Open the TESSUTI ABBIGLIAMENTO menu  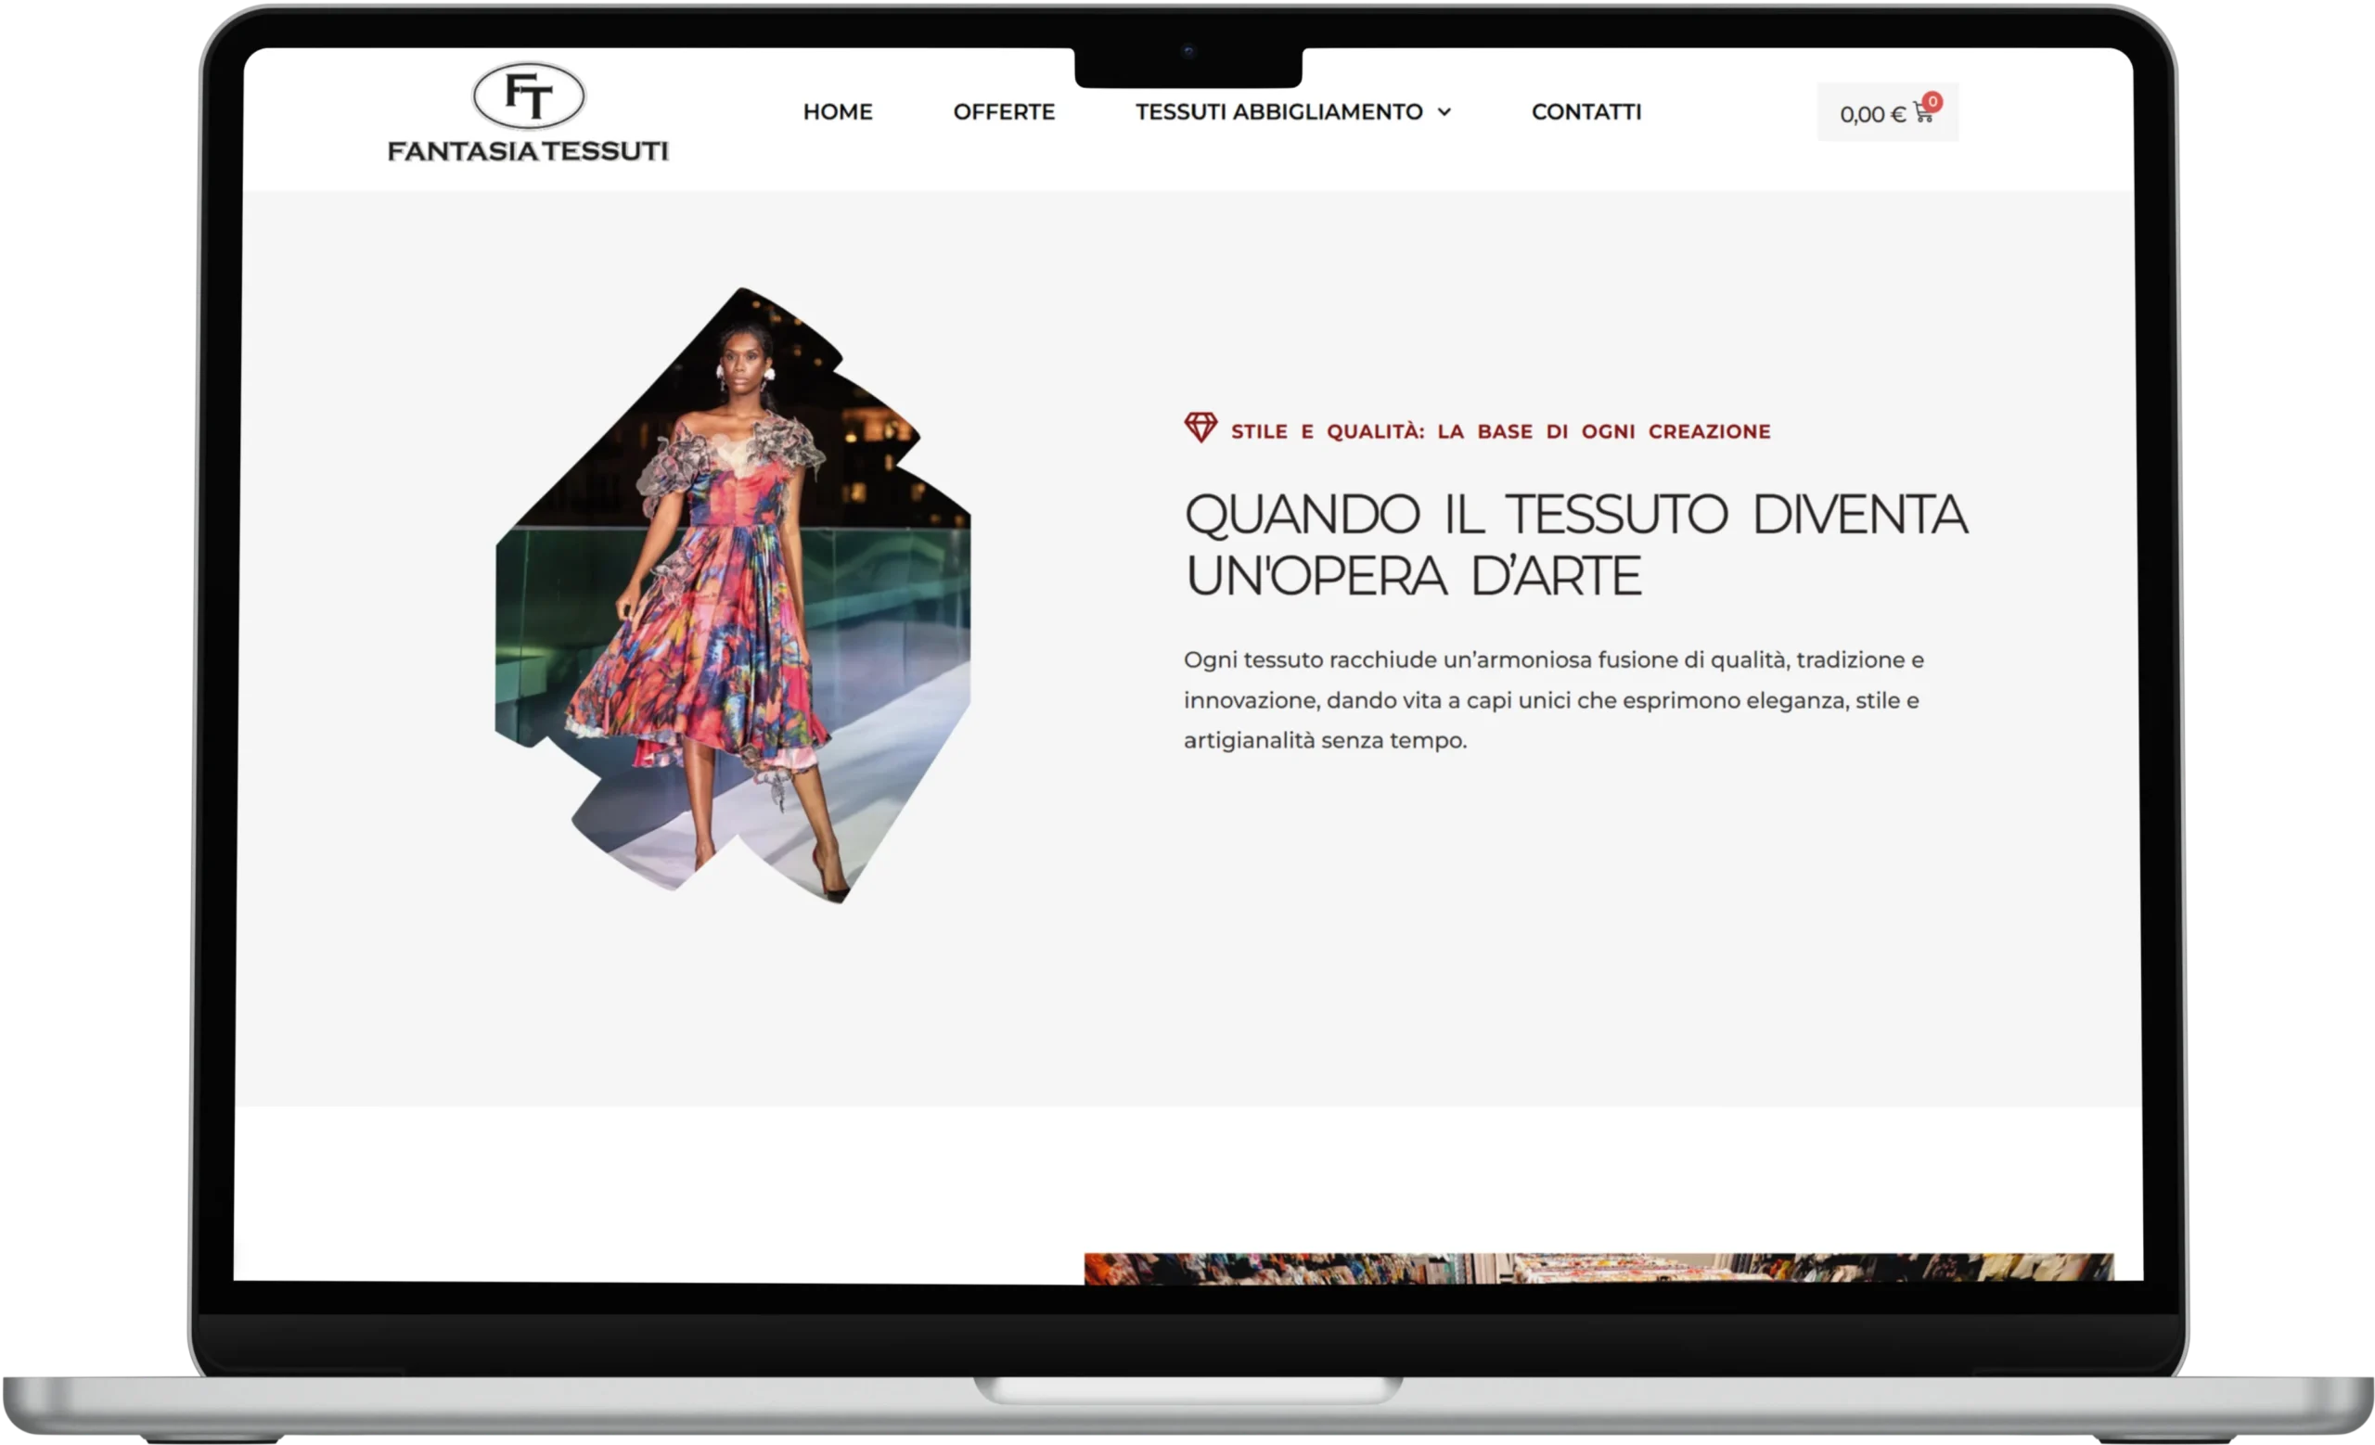(1278, 111)
